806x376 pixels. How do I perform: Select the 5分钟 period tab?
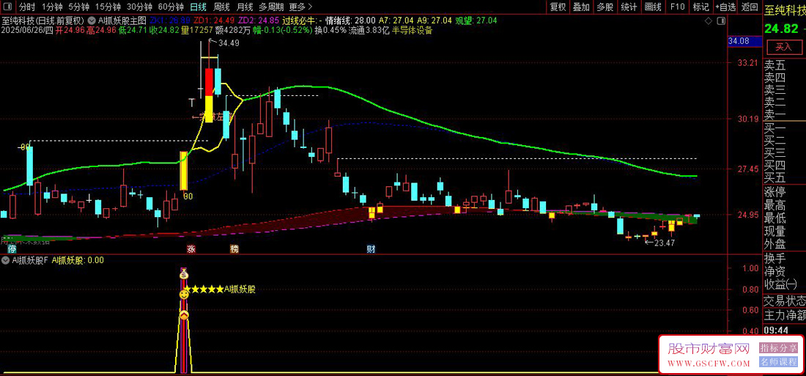79,7
